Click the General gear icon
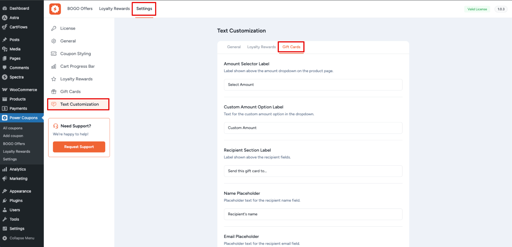The width and height of the screenshot is (512, 247). (54, 41)
